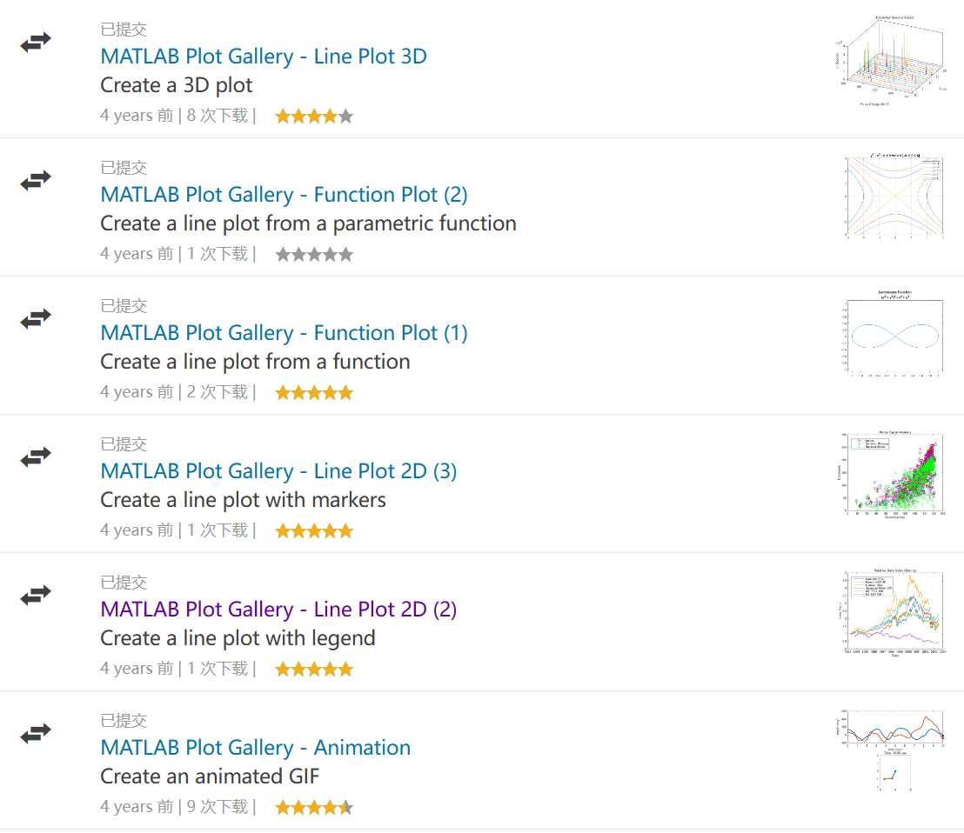Open MATLAB Plot Gallery - Line Plot 3D link
Image resolution: width=964 pixels, height=833 pixels.
pyautogui.click(x=264, y=57)
